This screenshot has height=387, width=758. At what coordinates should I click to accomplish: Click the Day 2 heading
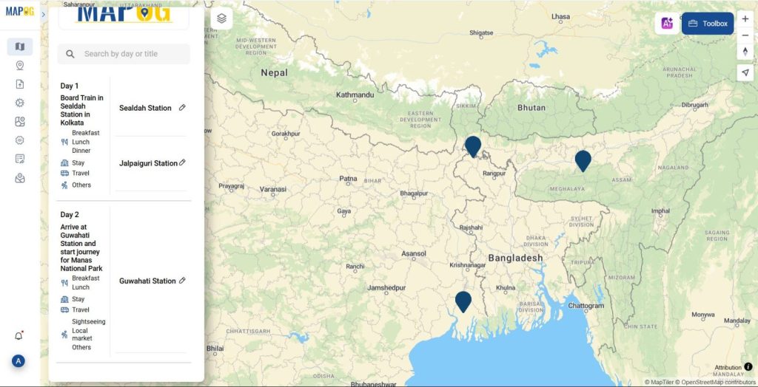(x=70, y=215)
